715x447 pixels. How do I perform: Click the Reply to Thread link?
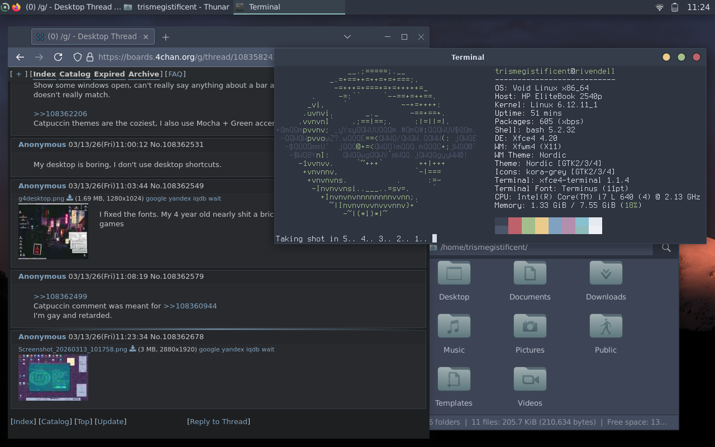tap(218, 421)
